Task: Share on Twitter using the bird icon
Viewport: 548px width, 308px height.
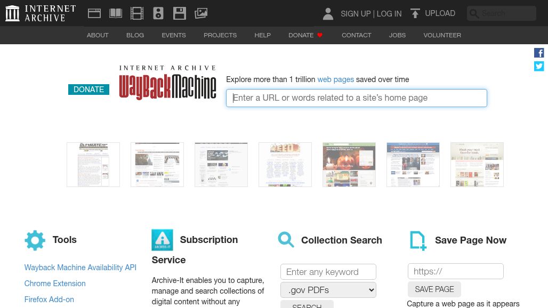Action: pyautogui.click(x=539, y=66)
